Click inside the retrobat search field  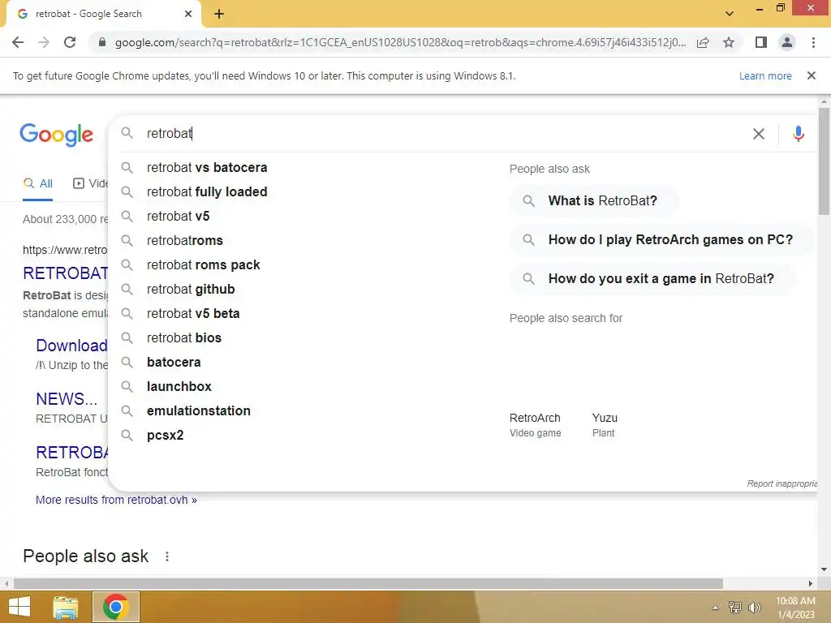point(435,134)
